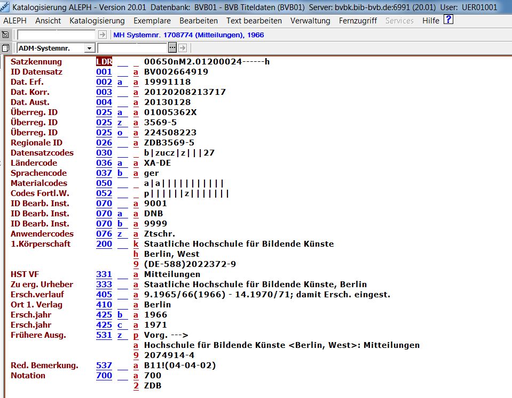
Task: Click the arrow button right of the ellipsis button
Action: point(182,48)
